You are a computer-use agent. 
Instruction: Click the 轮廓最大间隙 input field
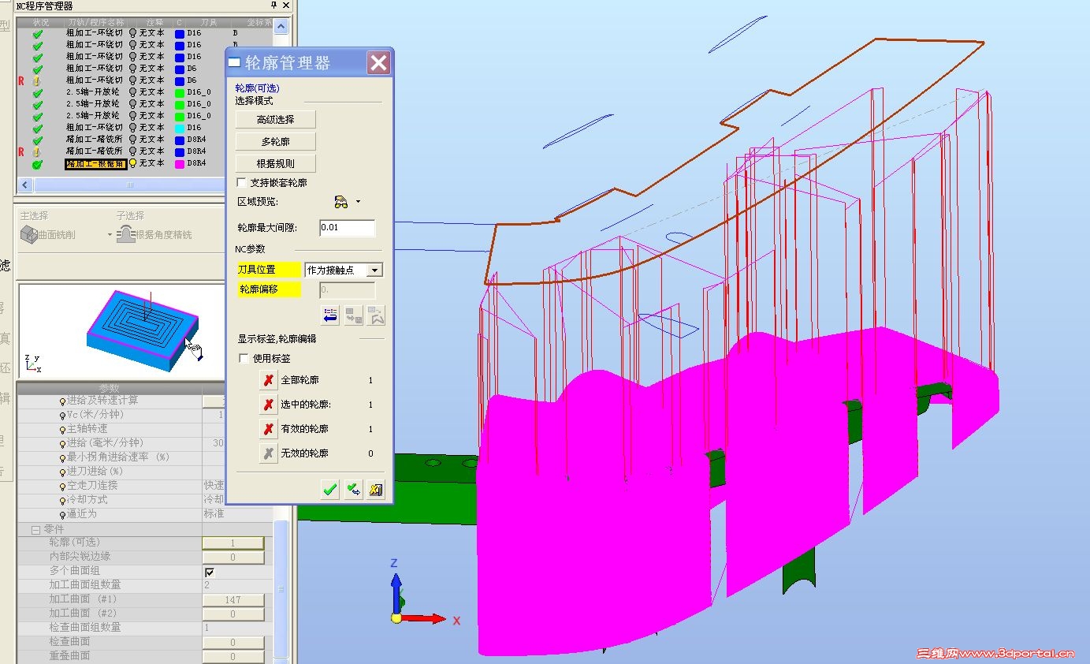348,228
